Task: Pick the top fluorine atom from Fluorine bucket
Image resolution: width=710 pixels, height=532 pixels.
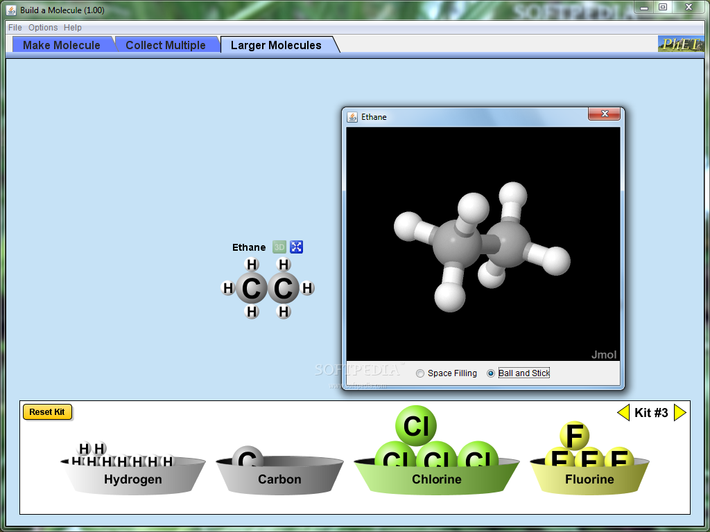Action: 575,436
